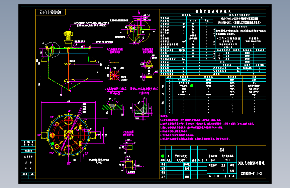Click the bottom yellow nozzle circle in plan view
Viewport: 290px width, 188px height.
point(69,150)
